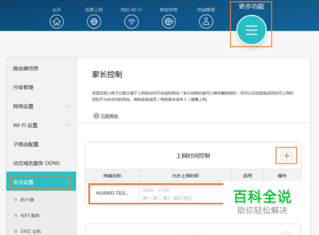The height and width of the screenshot is (235, 319).
Task: Click the question mark help icon
Action: [x=96, y=116]
